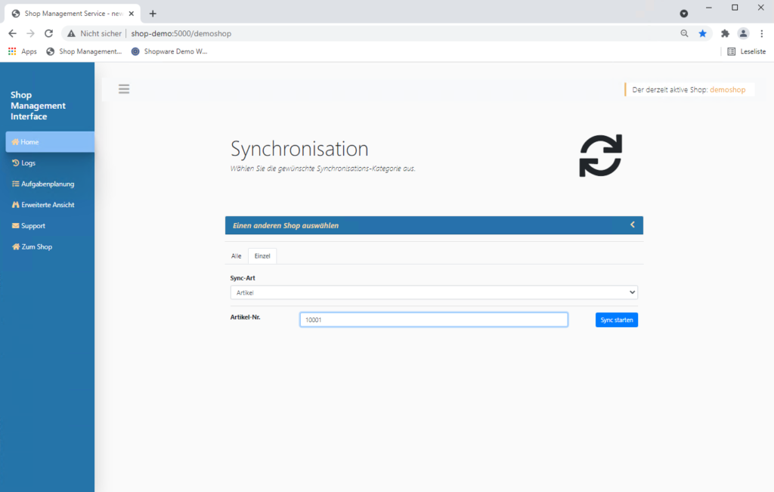
Task: Go to Home in sidebar
Action: point(50,141)
